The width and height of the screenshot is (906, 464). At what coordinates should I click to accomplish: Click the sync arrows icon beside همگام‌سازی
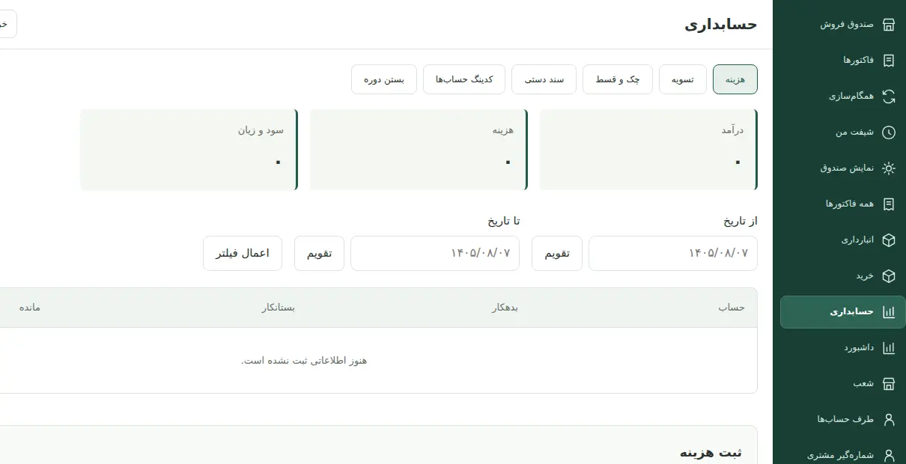click(x=889, y=97)
